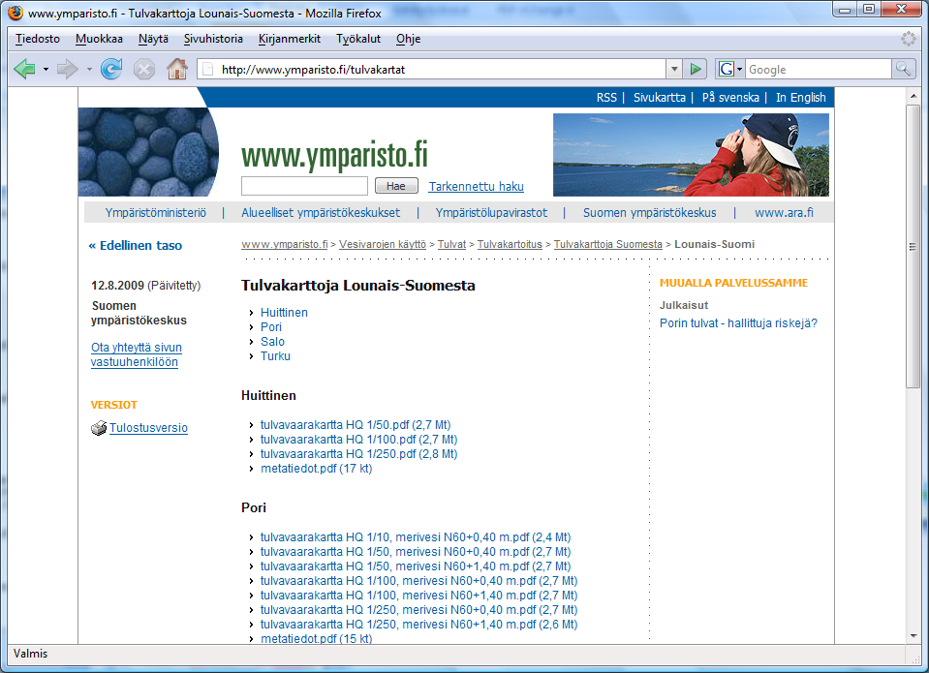Open Huittinen tulvavaarakartta HQ 1/250.pdf (2,8 Mt)
929x673 pixels.
(x=359, y=454)
